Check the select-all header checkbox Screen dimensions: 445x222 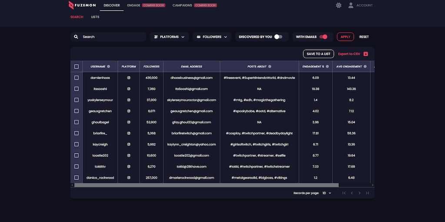tap(76, 67)
